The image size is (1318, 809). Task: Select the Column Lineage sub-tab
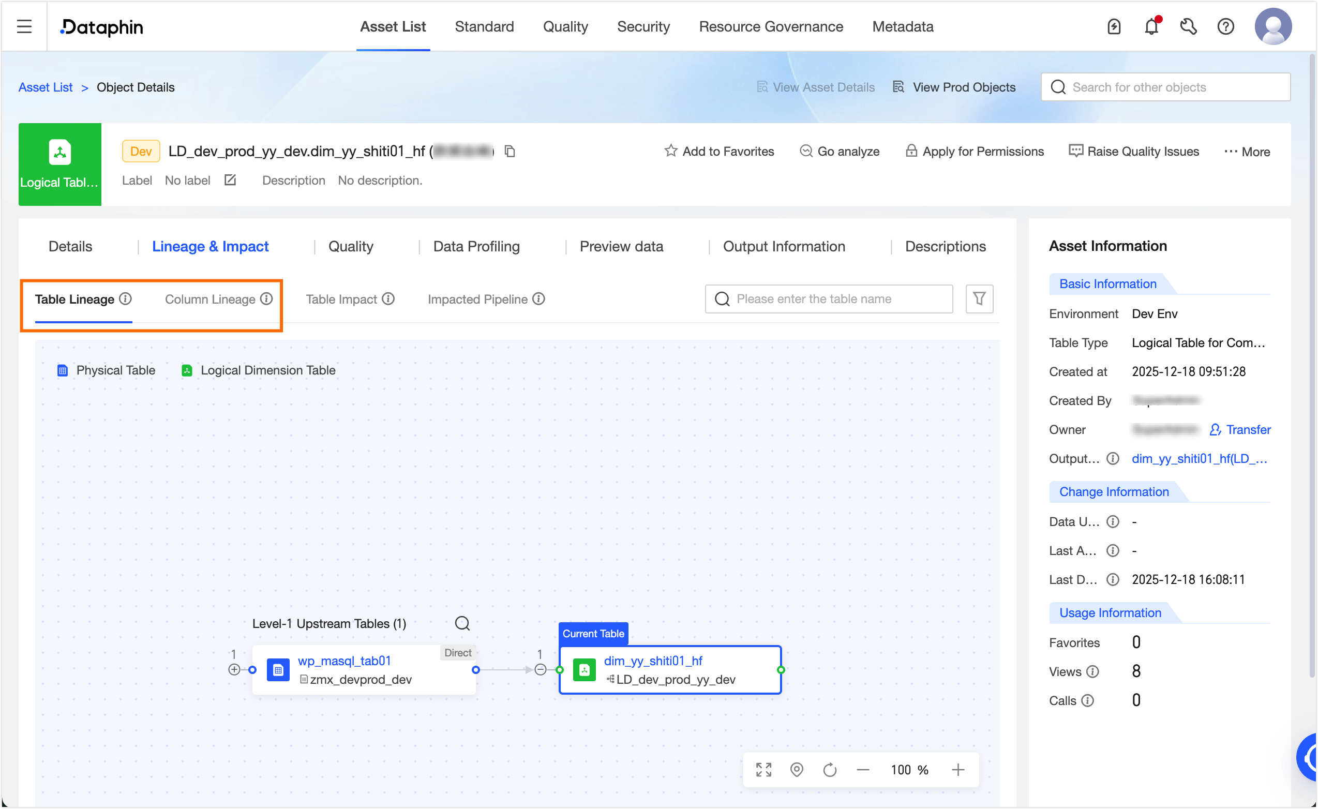point(209,299)
